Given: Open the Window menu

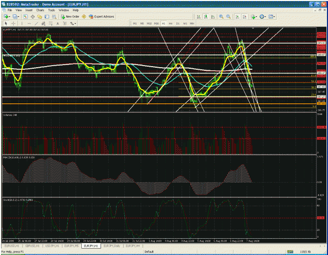Looking at the screenshot, I should pyautogui.click(x=64, y=10).
